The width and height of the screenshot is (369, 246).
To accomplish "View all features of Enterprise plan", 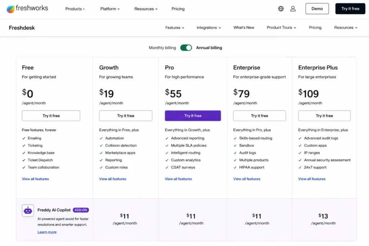I will (x=246, y=179).
